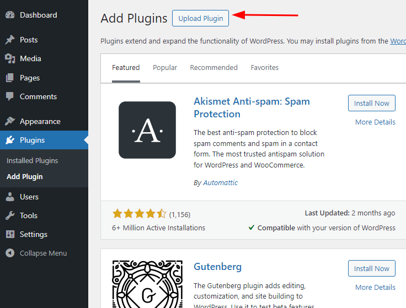This screenshot has height=308, width=406.
Task: Click the Dashboard gauge icon
Action: tap(10, 15)
